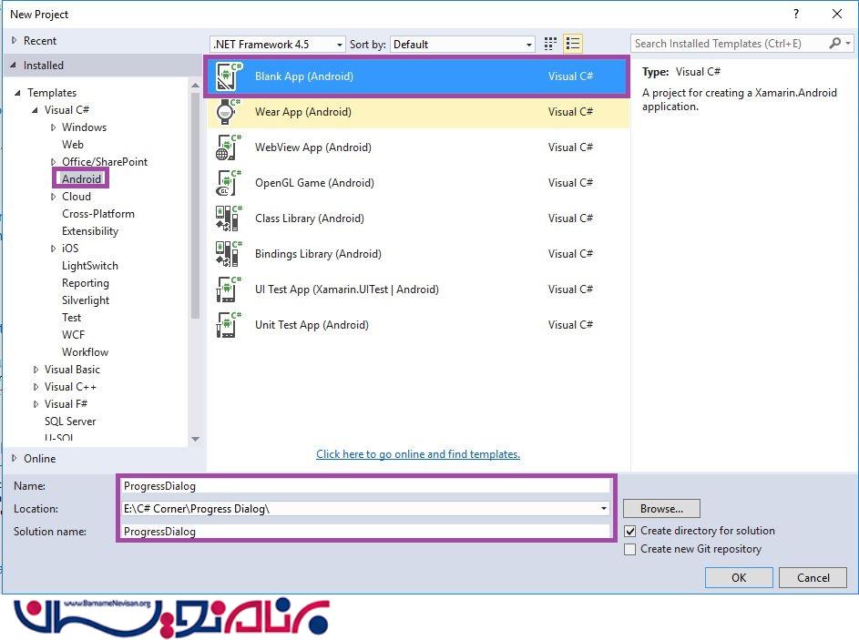Viewport: 859px width, 640px height.
Task: Enable Create new Git repository
Action: (x=630, y=549)
